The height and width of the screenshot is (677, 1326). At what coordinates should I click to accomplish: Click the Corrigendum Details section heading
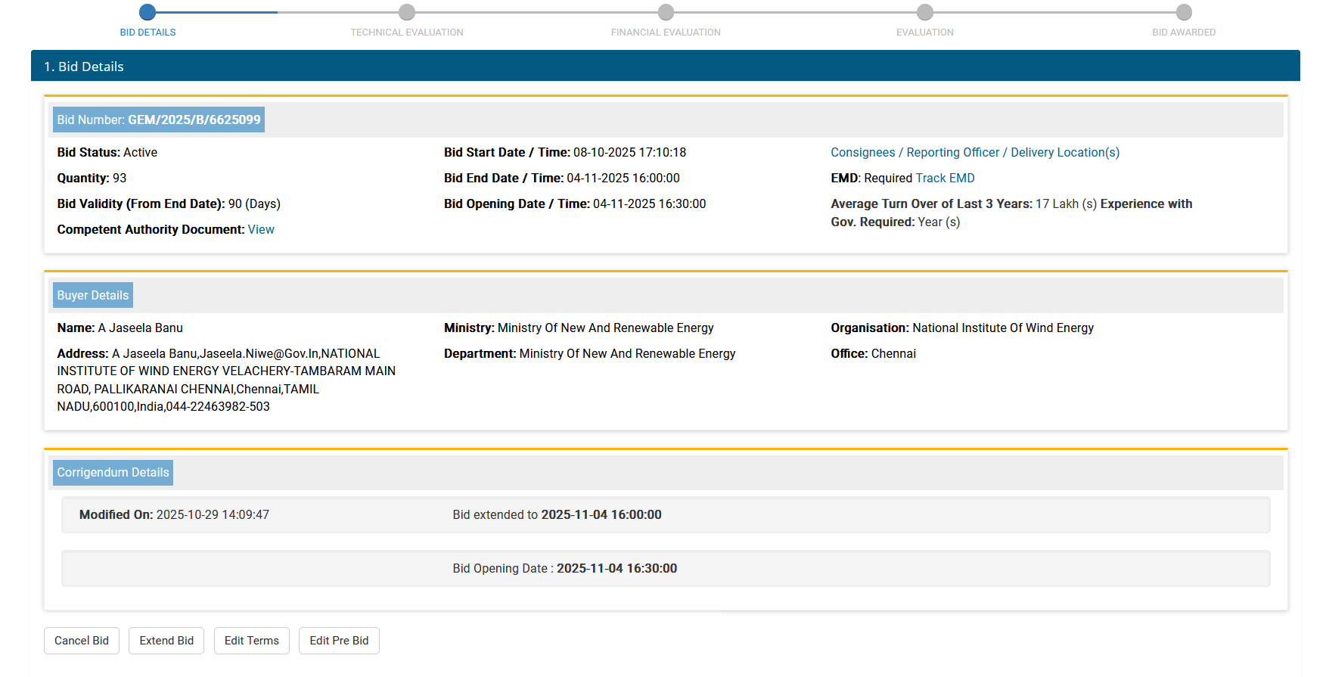(113, 473)
